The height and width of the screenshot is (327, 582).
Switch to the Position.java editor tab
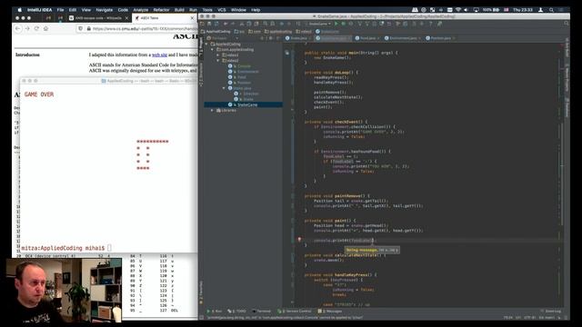(440, 38)
